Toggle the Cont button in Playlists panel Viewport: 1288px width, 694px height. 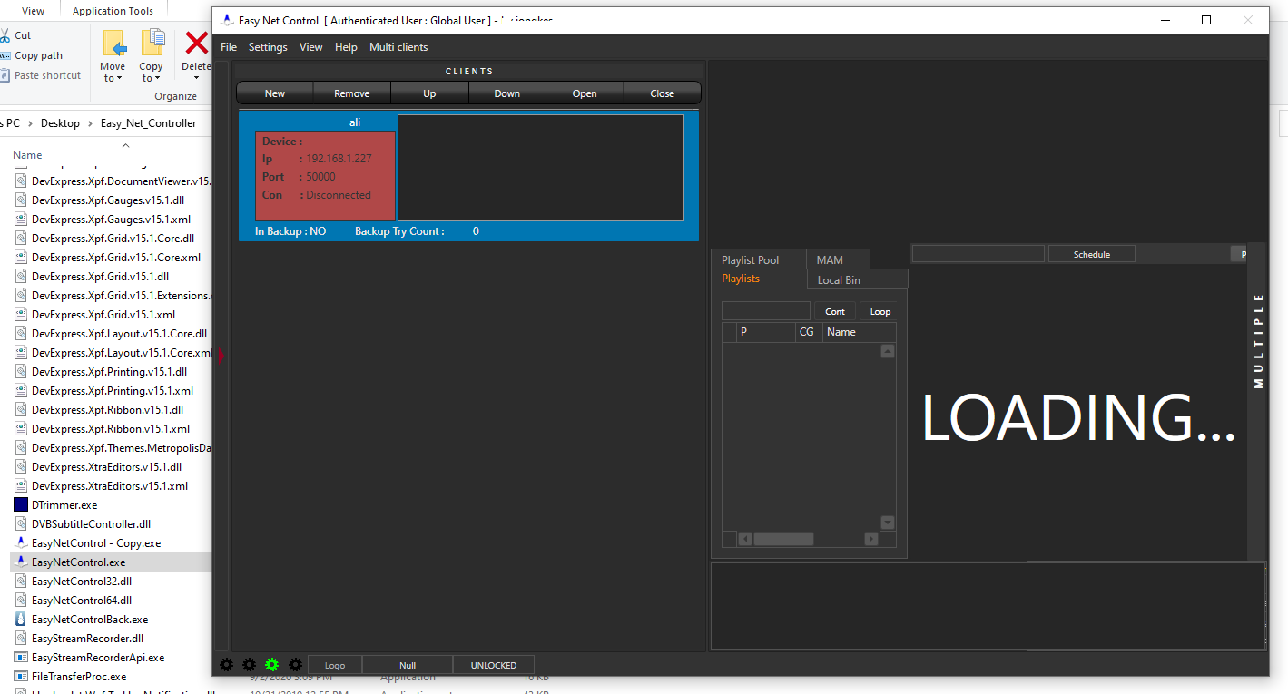click(x=835, y=312)
